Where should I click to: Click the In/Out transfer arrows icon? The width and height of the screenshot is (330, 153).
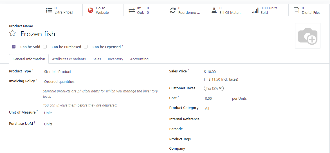click(132, 10)
